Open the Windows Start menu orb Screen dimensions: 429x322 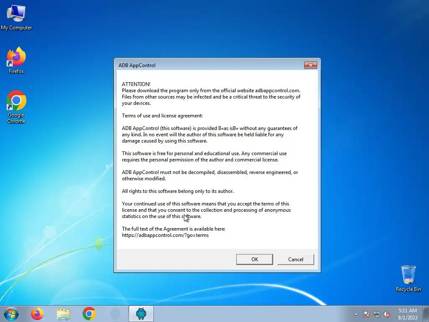pos(11,314)
